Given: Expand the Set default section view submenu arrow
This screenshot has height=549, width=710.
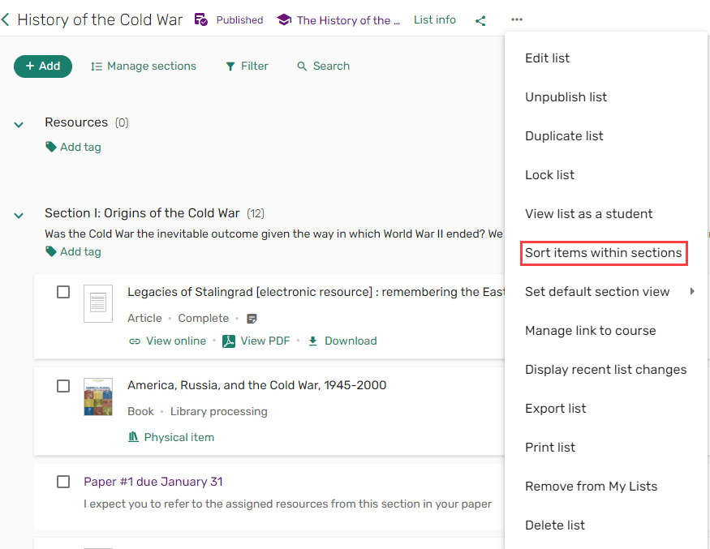Looking at the screenshot, I should [x=692, y=291].
